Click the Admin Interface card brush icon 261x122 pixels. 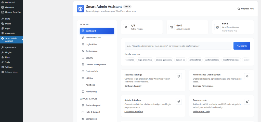tap(179, 102)
